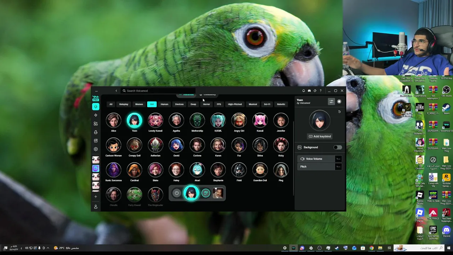Click the back arrow beside the search field

tap(116, 91)
